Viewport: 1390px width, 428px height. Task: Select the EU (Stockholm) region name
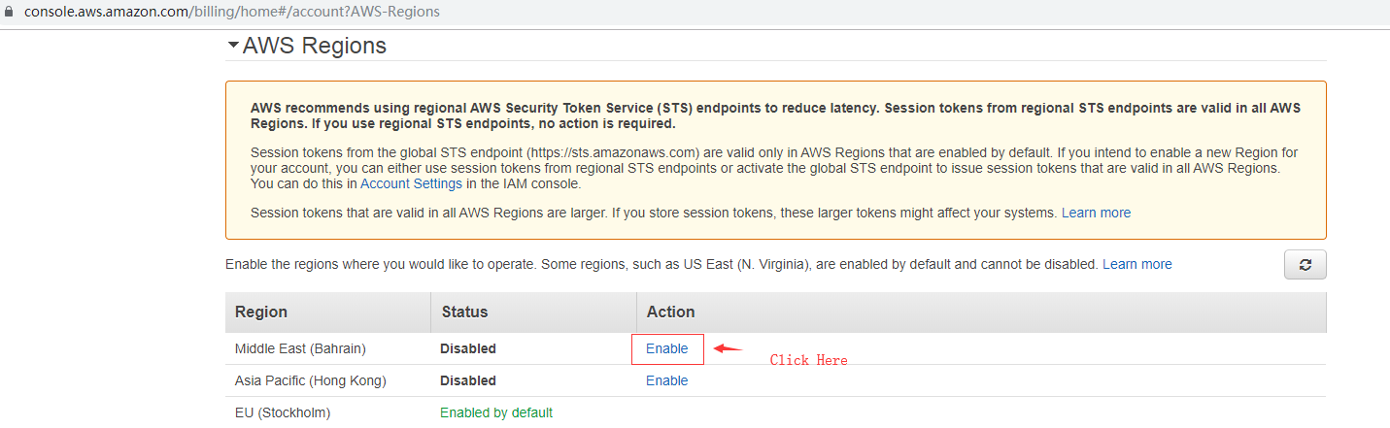point(283,412)
